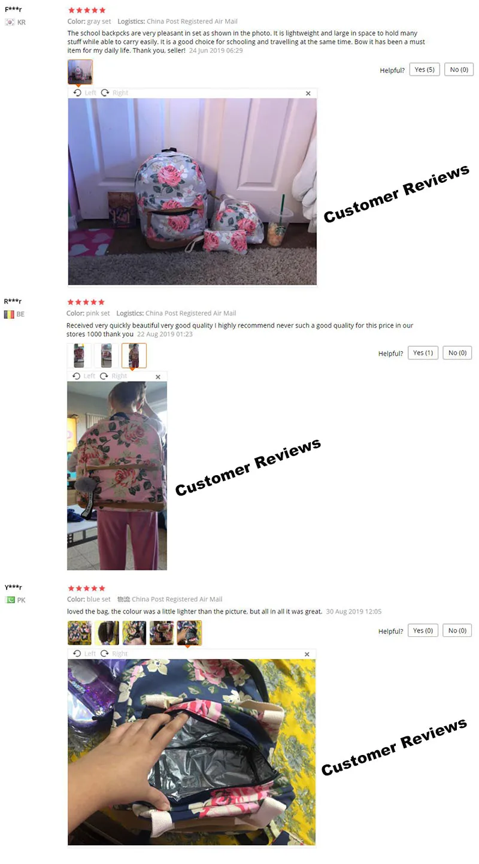The width and height of the screenshot is (479, 864).
Task: Vote No (0) on Y***r's review
Action: pos(458,630)
